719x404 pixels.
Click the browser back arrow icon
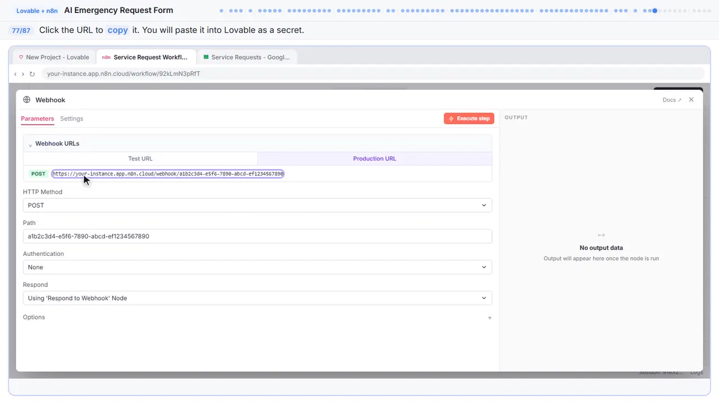click(x=16, y=74)
